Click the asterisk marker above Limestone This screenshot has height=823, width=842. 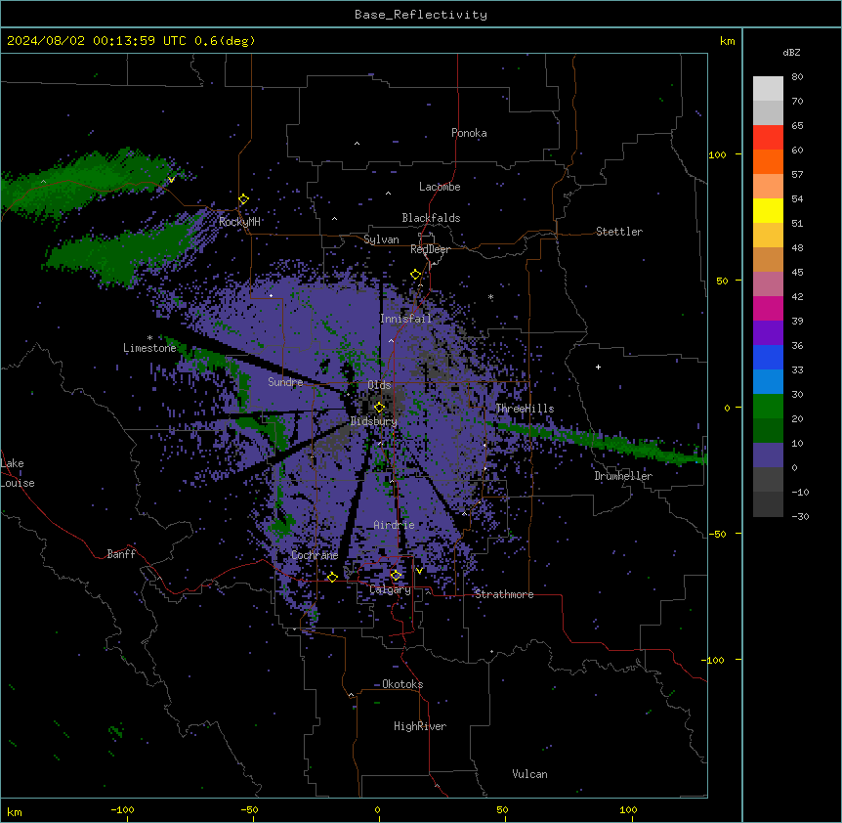coord(149,338)
